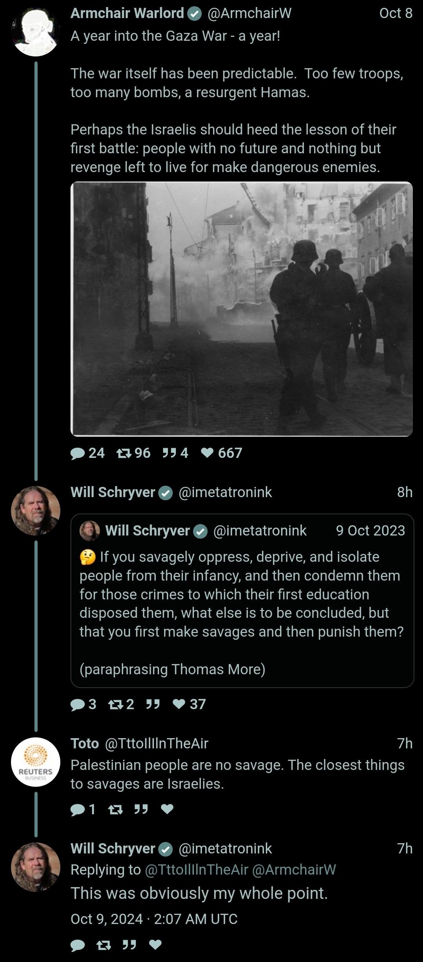Reply to Will Schryver's quote tweet with 3 replies

pyautogui.click(x=78, y=704)
